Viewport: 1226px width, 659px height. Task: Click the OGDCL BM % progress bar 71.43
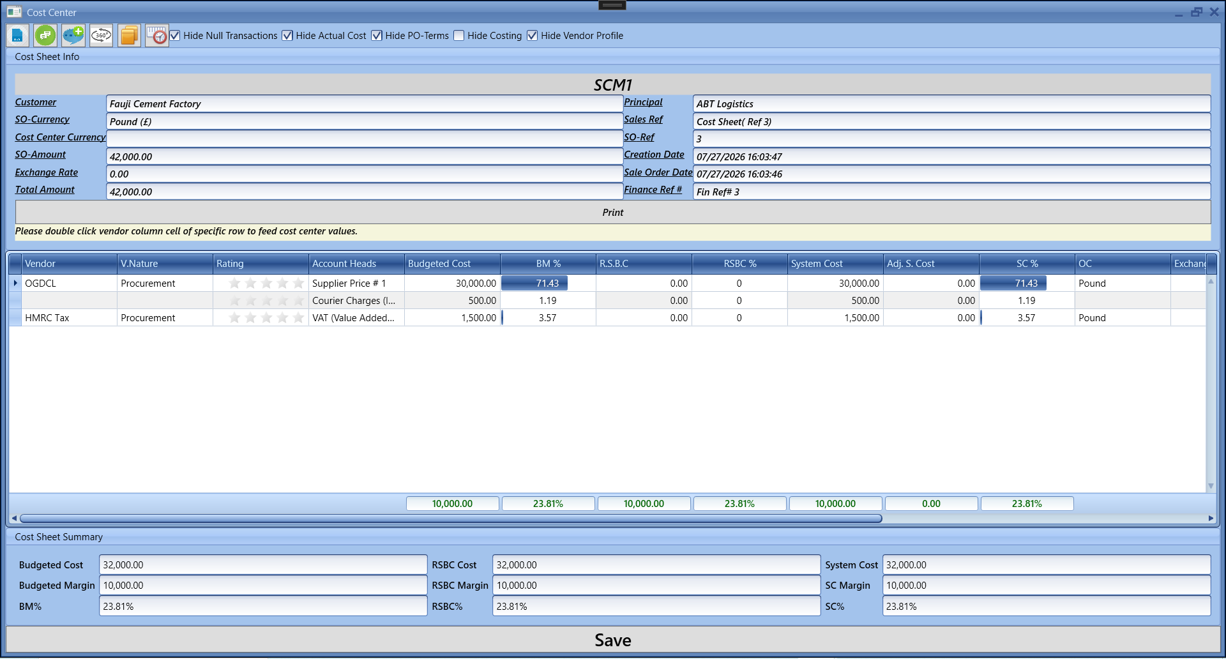point(534,283)
